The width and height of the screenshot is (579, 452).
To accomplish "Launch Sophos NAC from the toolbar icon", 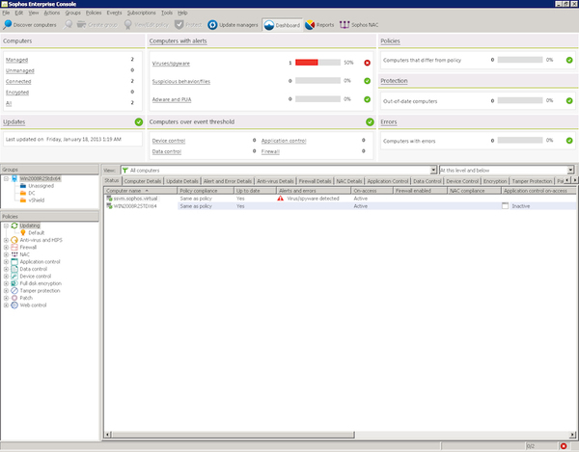I will click(x=345, y=25).
